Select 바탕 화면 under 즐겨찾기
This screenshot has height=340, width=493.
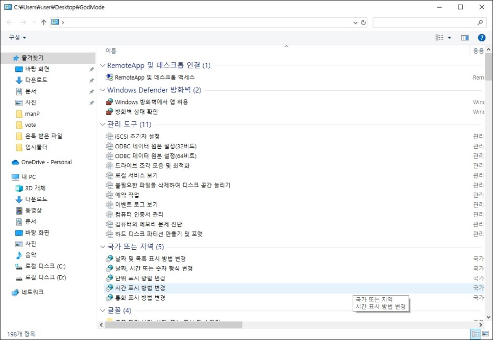[x=37, y=69]
